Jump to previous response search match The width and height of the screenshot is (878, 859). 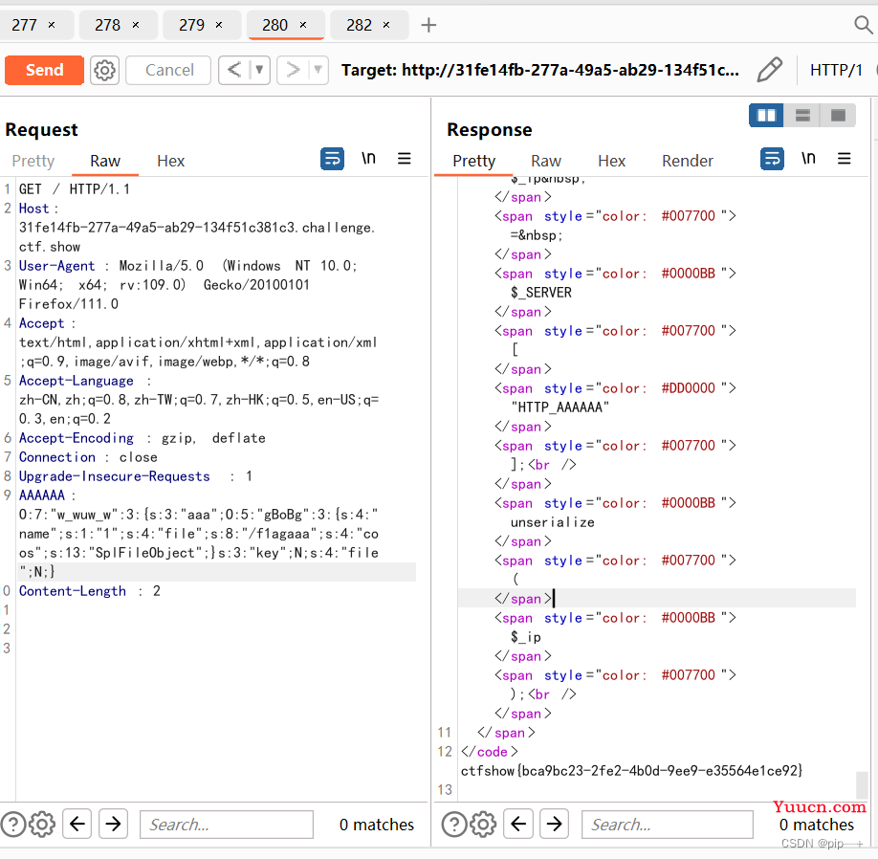coord(518,824)
